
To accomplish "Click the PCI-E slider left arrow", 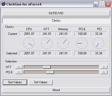I will tap(19, 72).
